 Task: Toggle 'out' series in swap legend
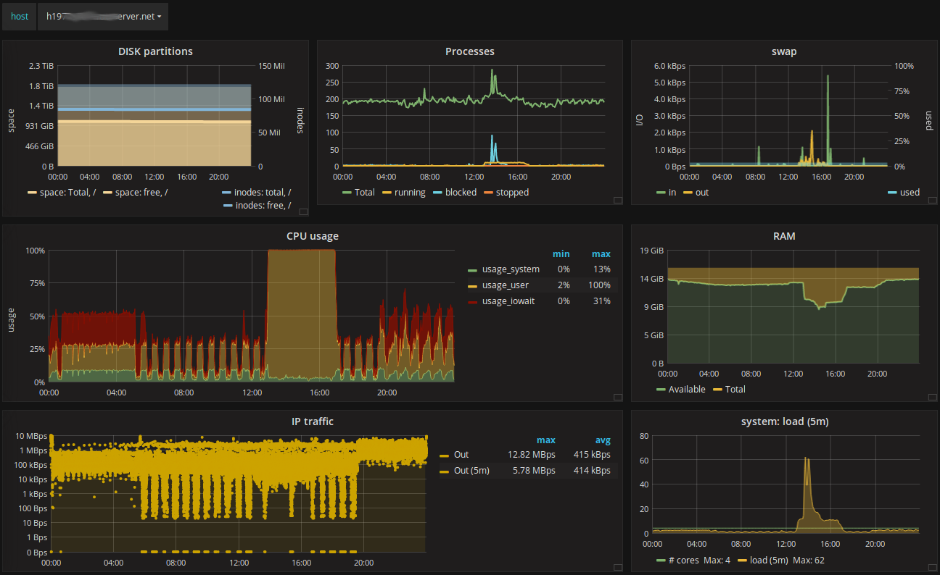coord(702,193)
